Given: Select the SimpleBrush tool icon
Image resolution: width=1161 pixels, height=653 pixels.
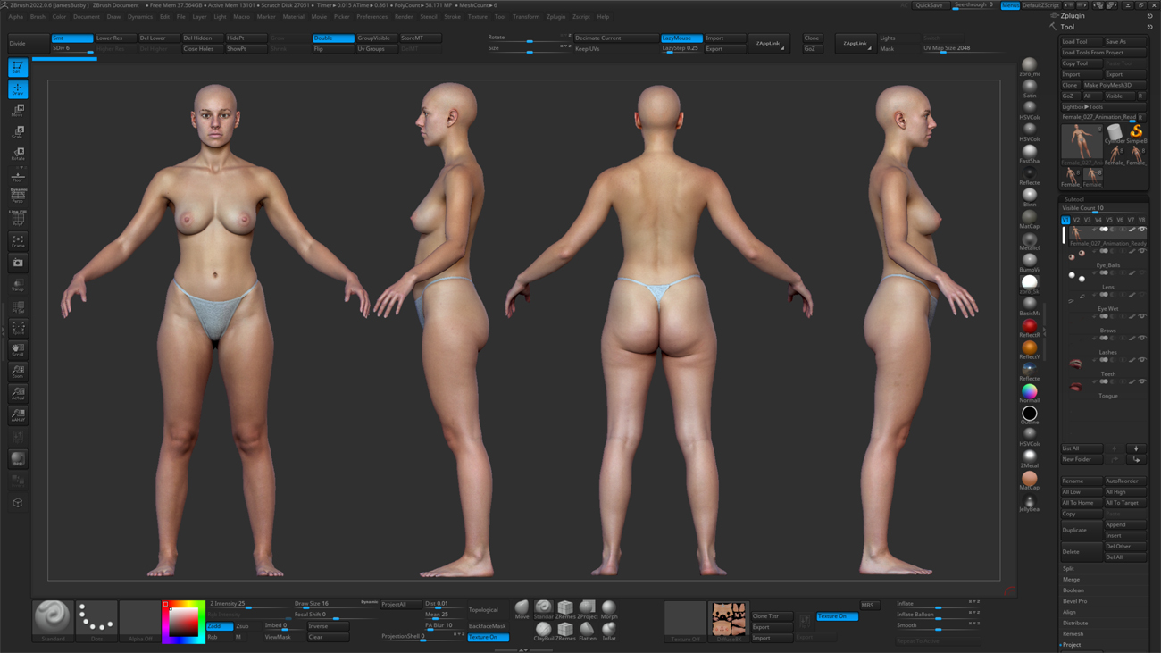Looking at the screenshot, I should tap(1136, 133).
